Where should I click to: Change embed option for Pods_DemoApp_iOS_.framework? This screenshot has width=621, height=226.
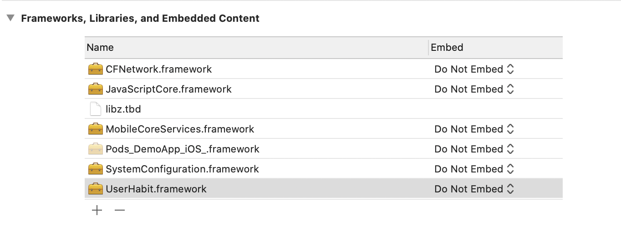[474, 149]
